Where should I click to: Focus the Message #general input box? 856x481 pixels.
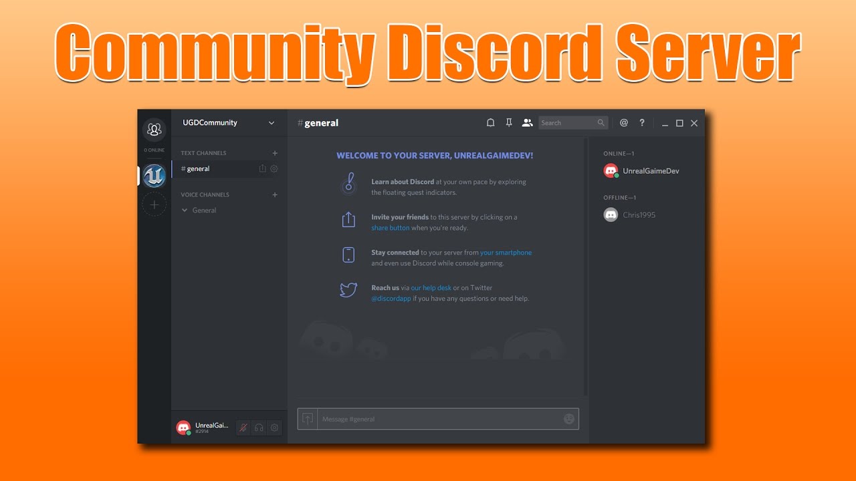438,419
